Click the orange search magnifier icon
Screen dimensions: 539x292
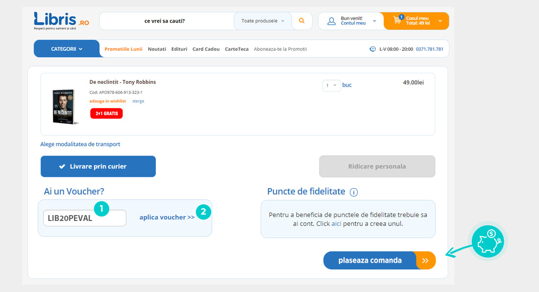click(x=301, y=21)
